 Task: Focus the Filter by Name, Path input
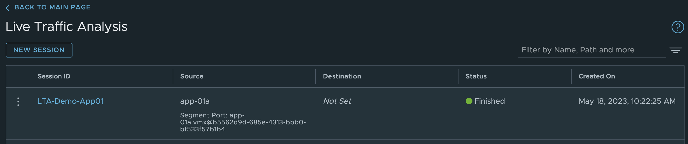[592, 50]
